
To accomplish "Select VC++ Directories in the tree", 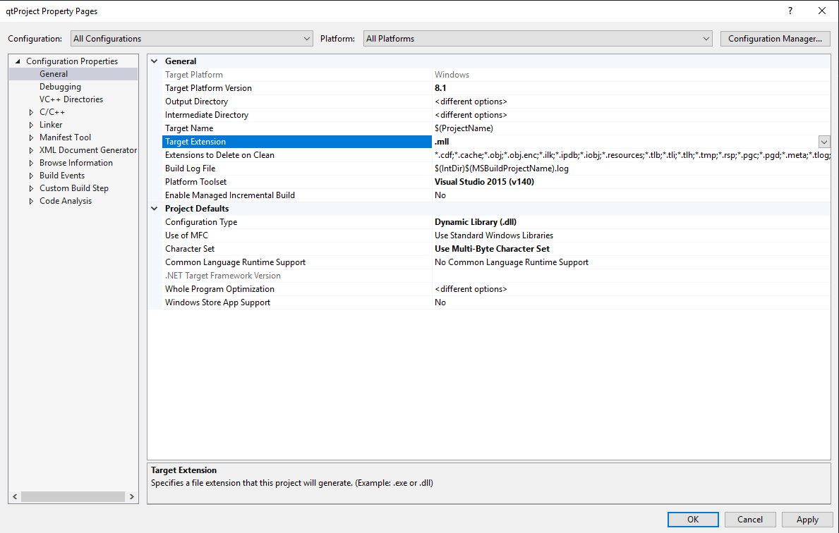I will [x=71, y=99].
